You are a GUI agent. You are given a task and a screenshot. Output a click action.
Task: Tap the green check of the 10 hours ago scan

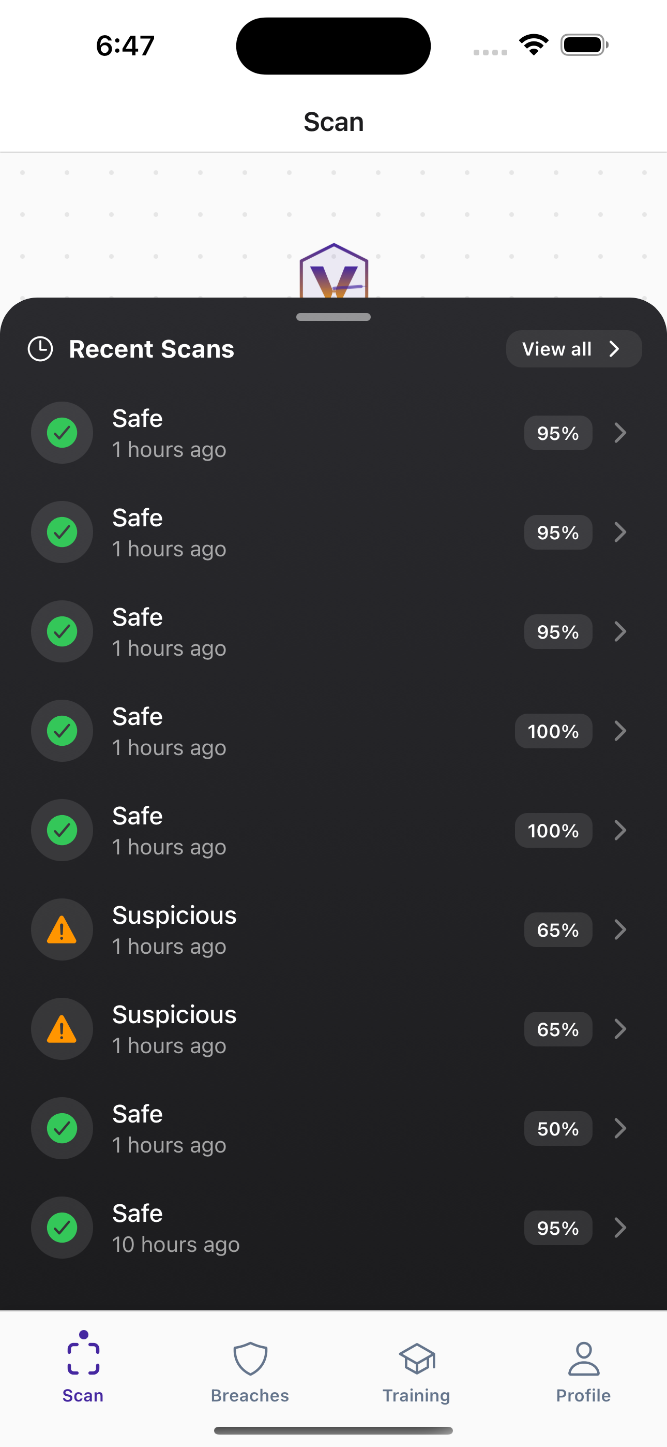(62, 1228)
